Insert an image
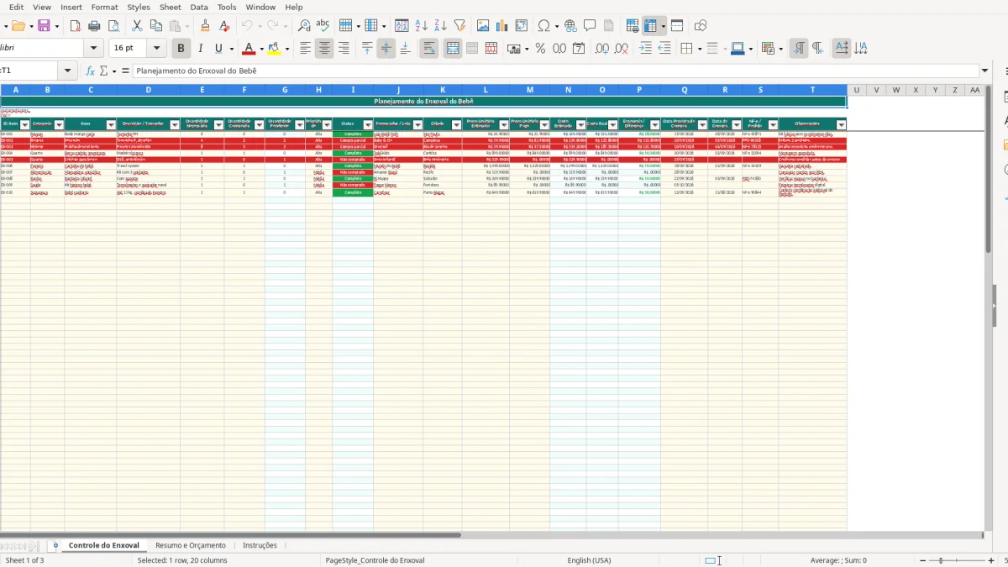Viewport: 1008px width, 567px height. (483, 26)
